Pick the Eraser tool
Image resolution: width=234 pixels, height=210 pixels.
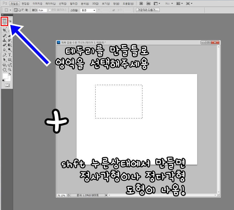tap(4, 45)
